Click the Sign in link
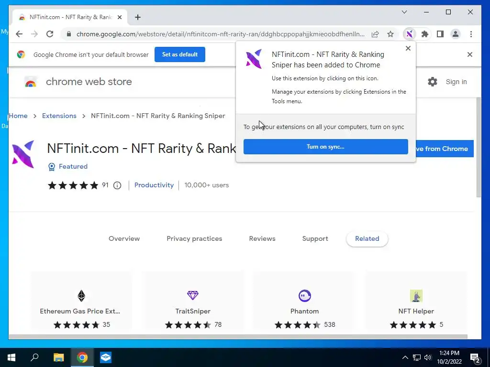490x367 pixels. 456,82
